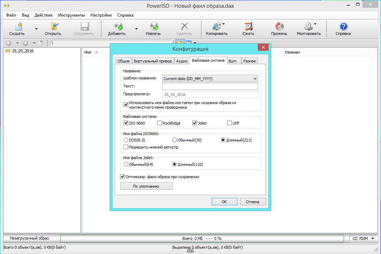Image resolution: width=381 pixels, height=254 pixels.
Task: Open the back-history dropdown arrow
Action: (17, 43)
